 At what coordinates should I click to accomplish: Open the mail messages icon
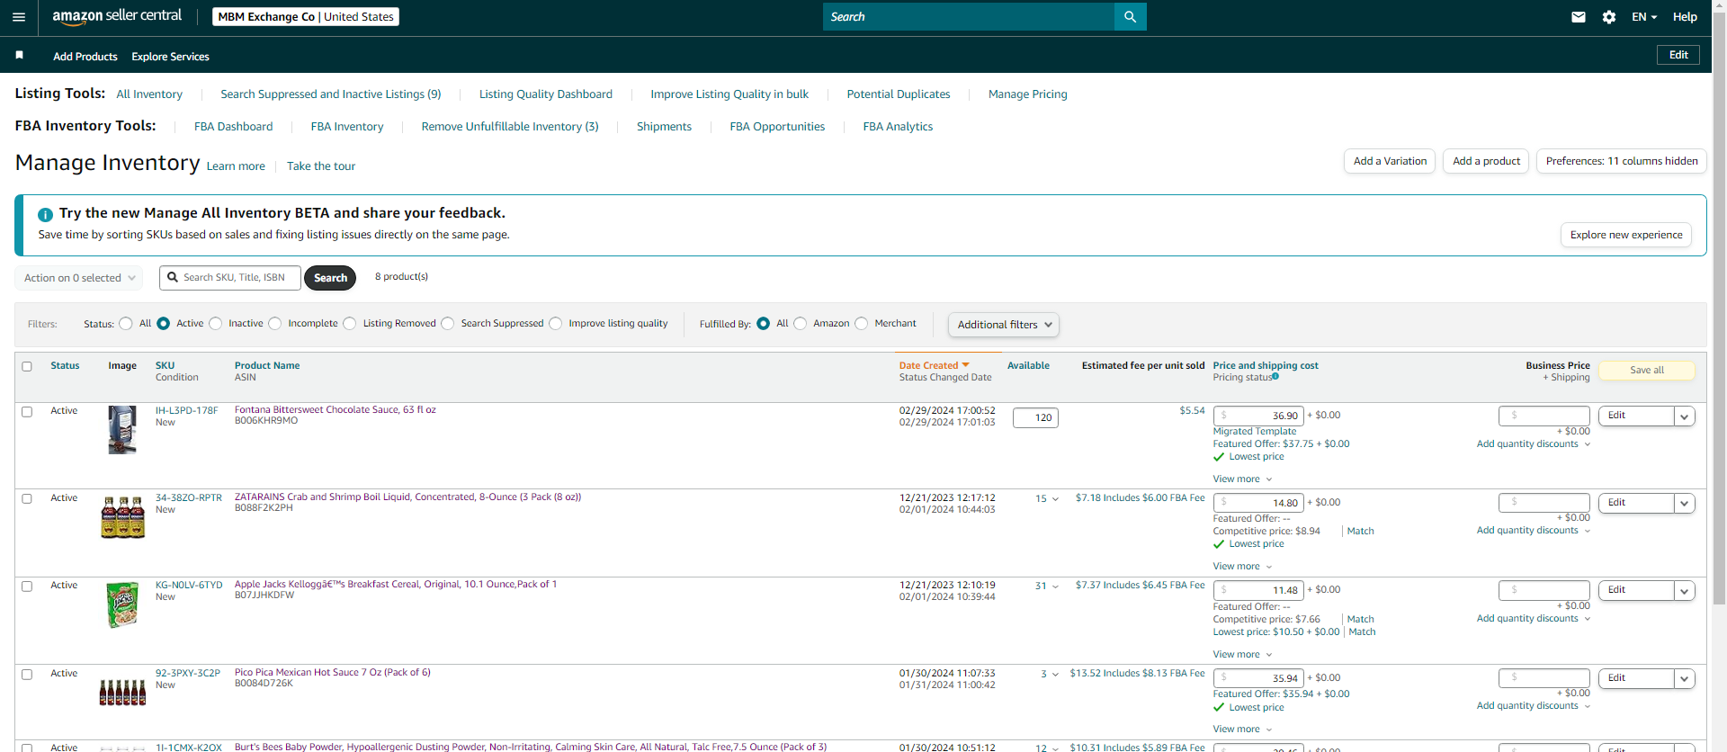1578,17
